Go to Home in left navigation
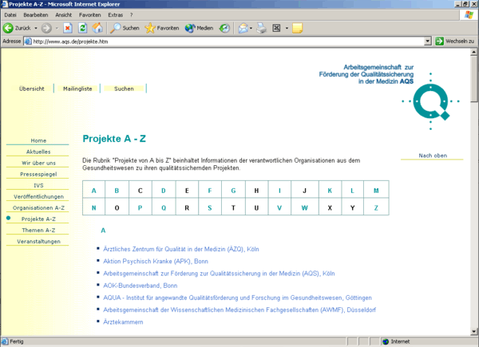The height and width of the screenshot is (347, 479). click(38, 140)
